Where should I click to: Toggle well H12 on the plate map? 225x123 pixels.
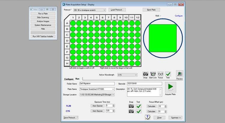pyautogui.click(x=138, y=63)
